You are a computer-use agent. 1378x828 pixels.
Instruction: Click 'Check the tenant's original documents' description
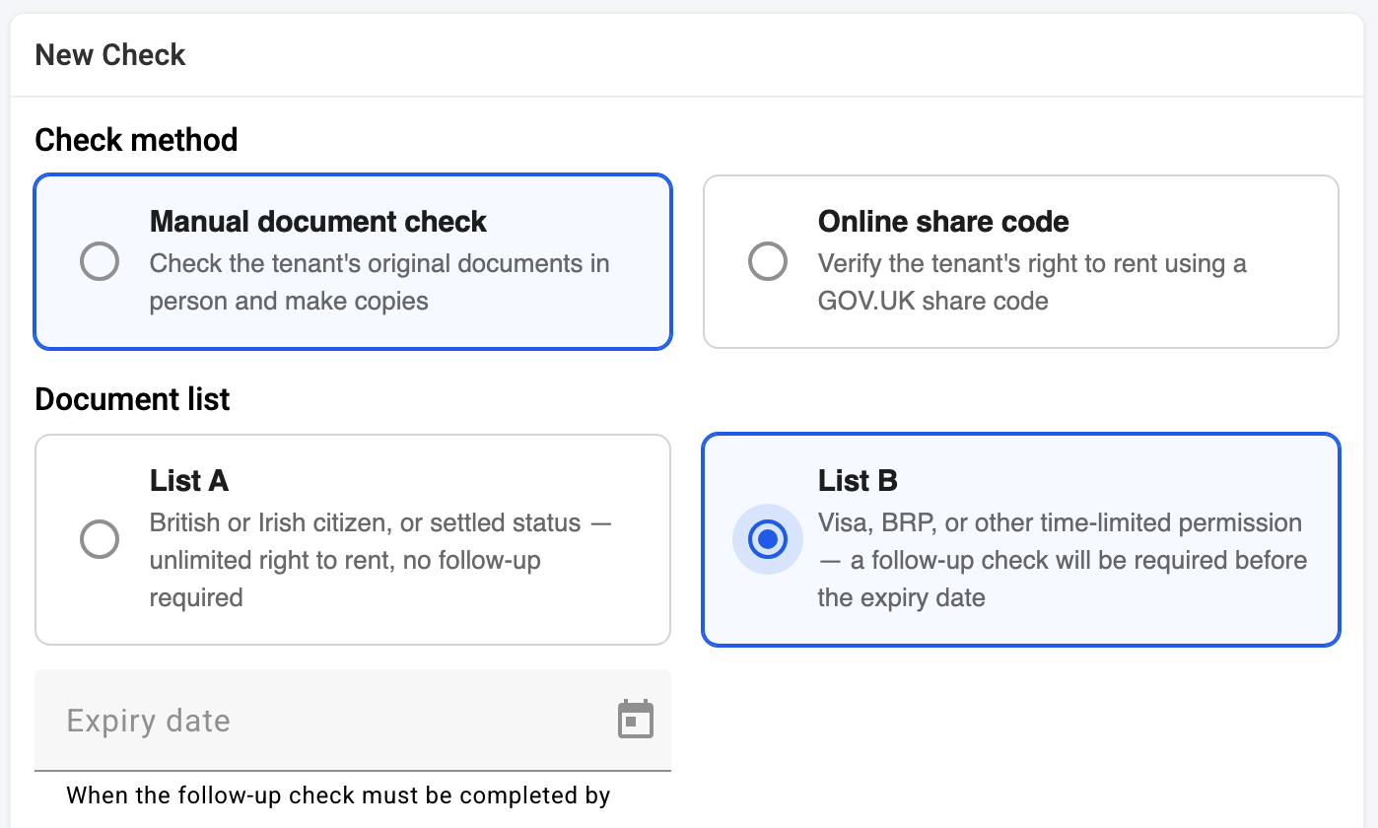click(379, 283)
